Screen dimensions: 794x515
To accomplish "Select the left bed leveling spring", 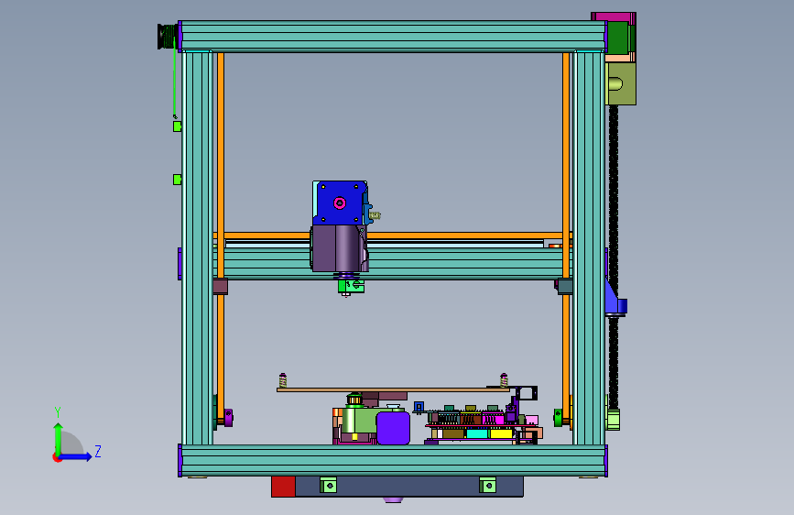I will [283, 380].
